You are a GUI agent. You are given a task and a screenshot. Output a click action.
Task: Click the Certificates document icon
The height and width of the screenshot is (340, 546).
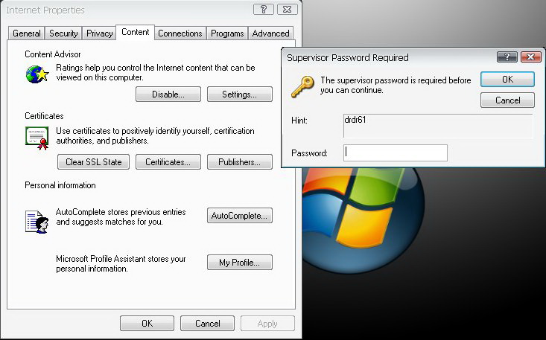pyautogui.click(x=37, y=138)
